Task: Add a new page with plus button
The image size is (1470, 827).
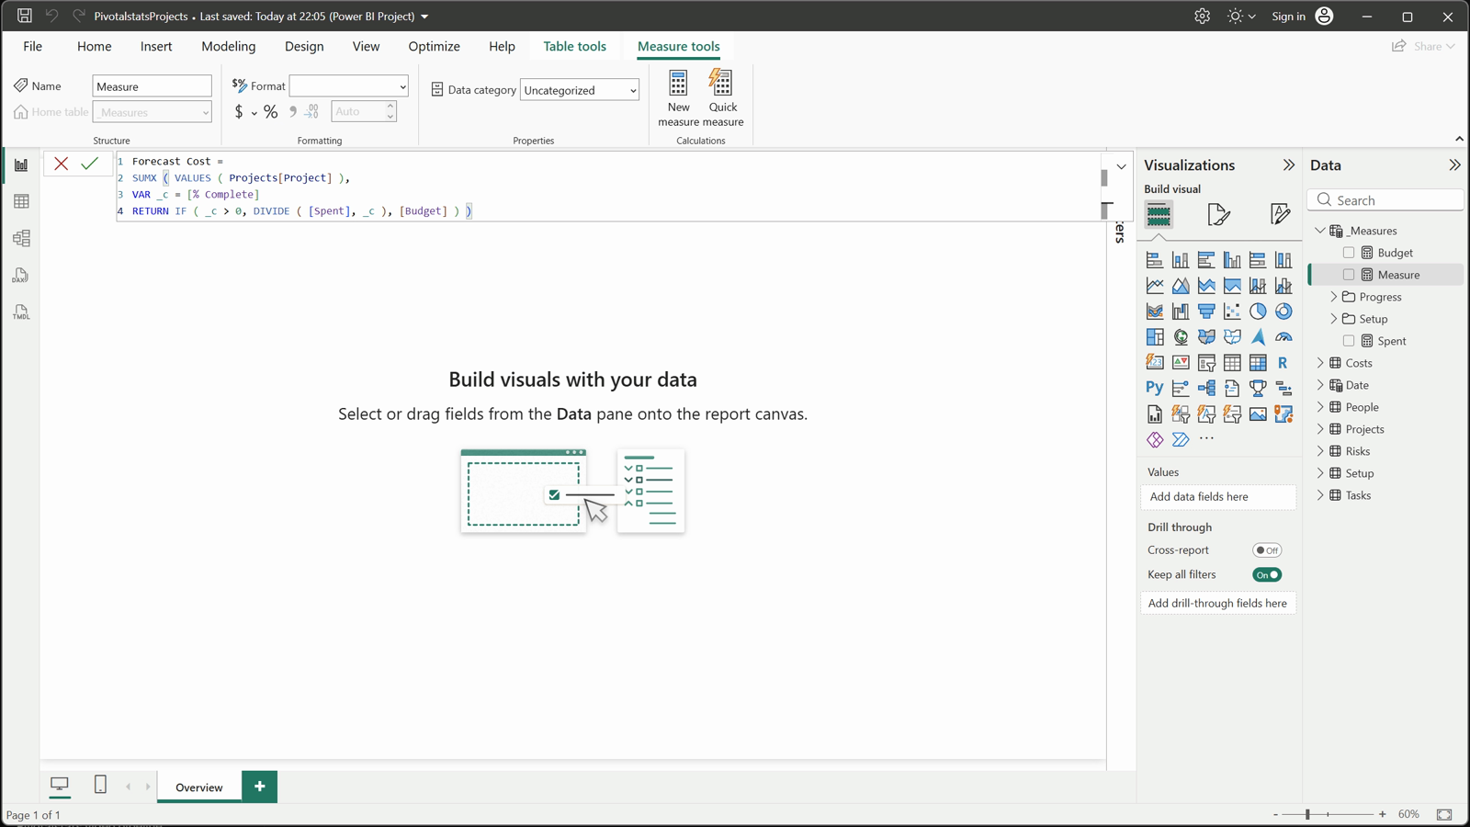Action: click(x=260, y=787)
